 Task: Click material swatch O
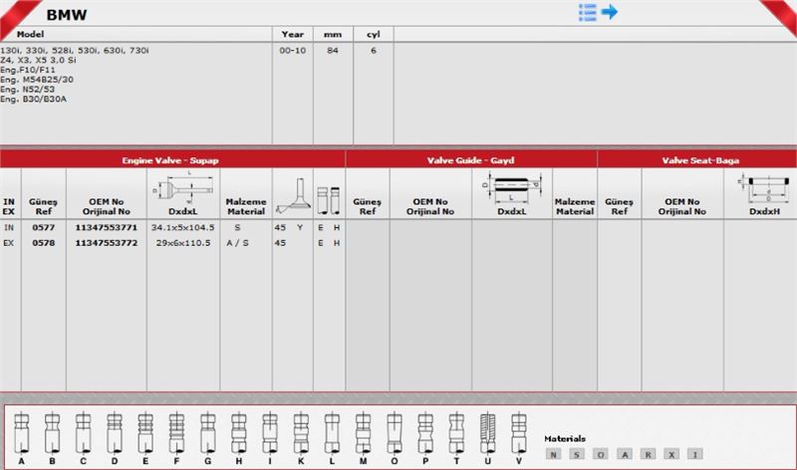(x=601, y=454)
